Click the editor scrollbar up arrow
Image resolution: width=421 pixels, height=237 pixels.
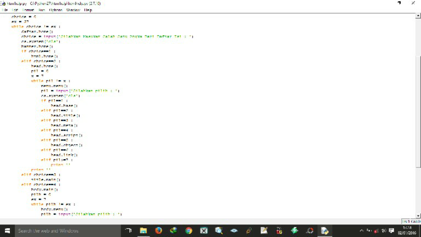pyautogui.click(x=418, y=16)
